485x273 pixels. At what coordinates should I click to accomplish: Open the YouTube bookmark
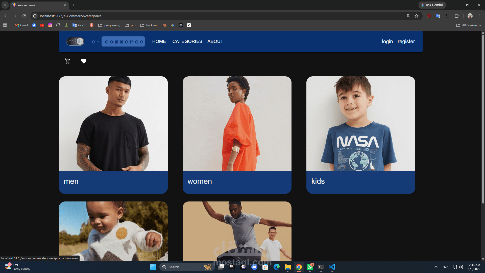pos(42,25)
